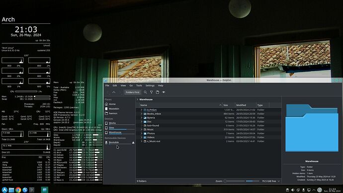Expand the Music folder

pos(141,129)
